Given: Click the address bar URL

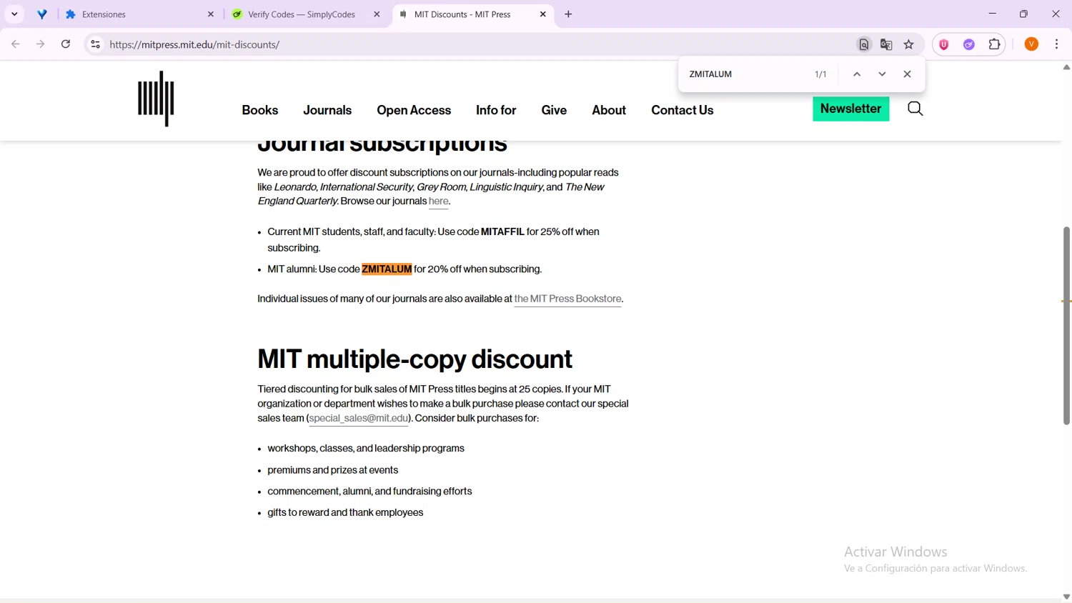Looking at the screenshot, I should [194, 44].
